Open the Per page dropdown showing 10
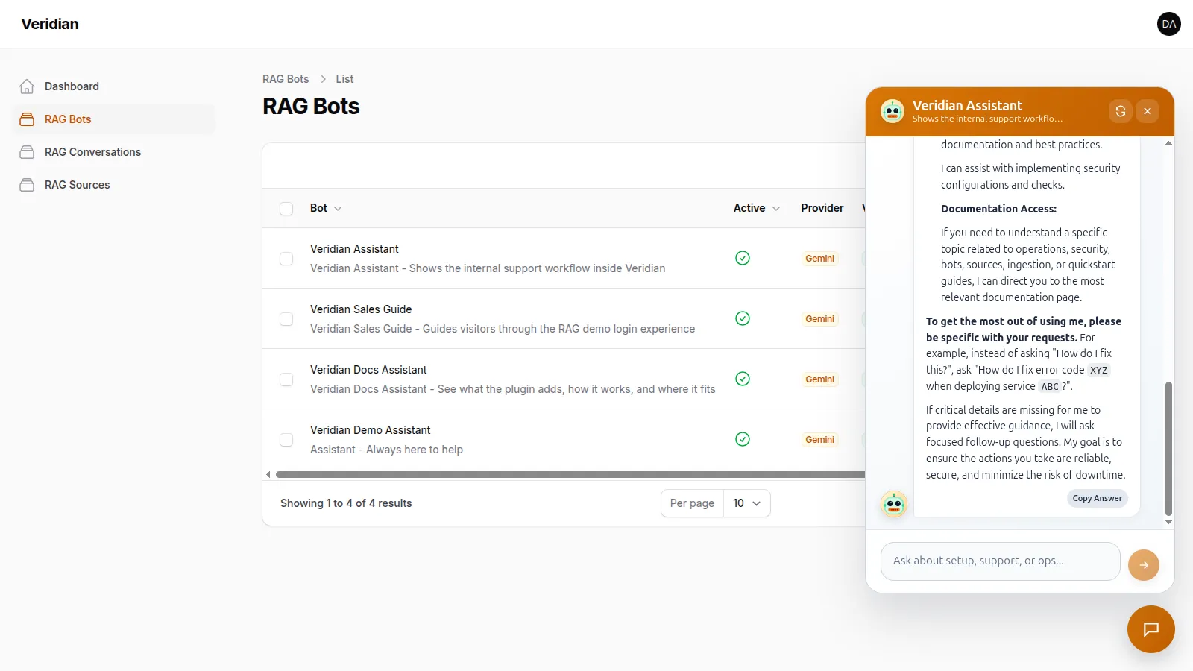Image resolution: width=1193 pixels, height=671 pixels. tap(746, 503)
